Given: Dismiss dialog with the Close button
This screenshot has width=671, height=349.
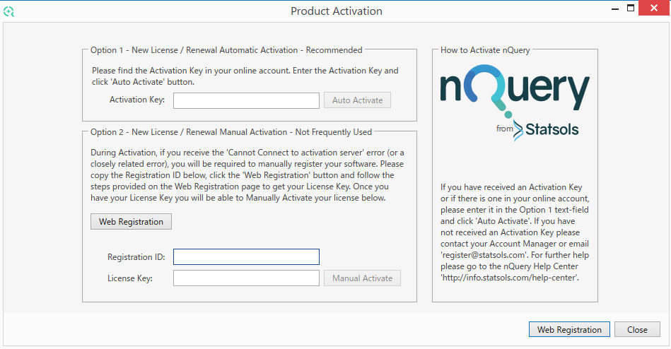Looking at the screenshot, I should click(x=637, y=329).
